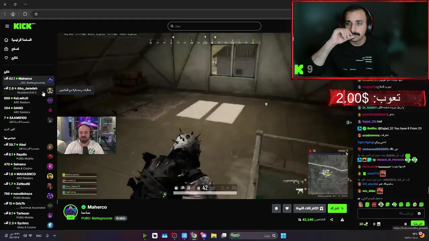Open the PUBG: Battlegrounds category link
The height and width of the screenshot is (241, 429).
(x=97, y=218)
